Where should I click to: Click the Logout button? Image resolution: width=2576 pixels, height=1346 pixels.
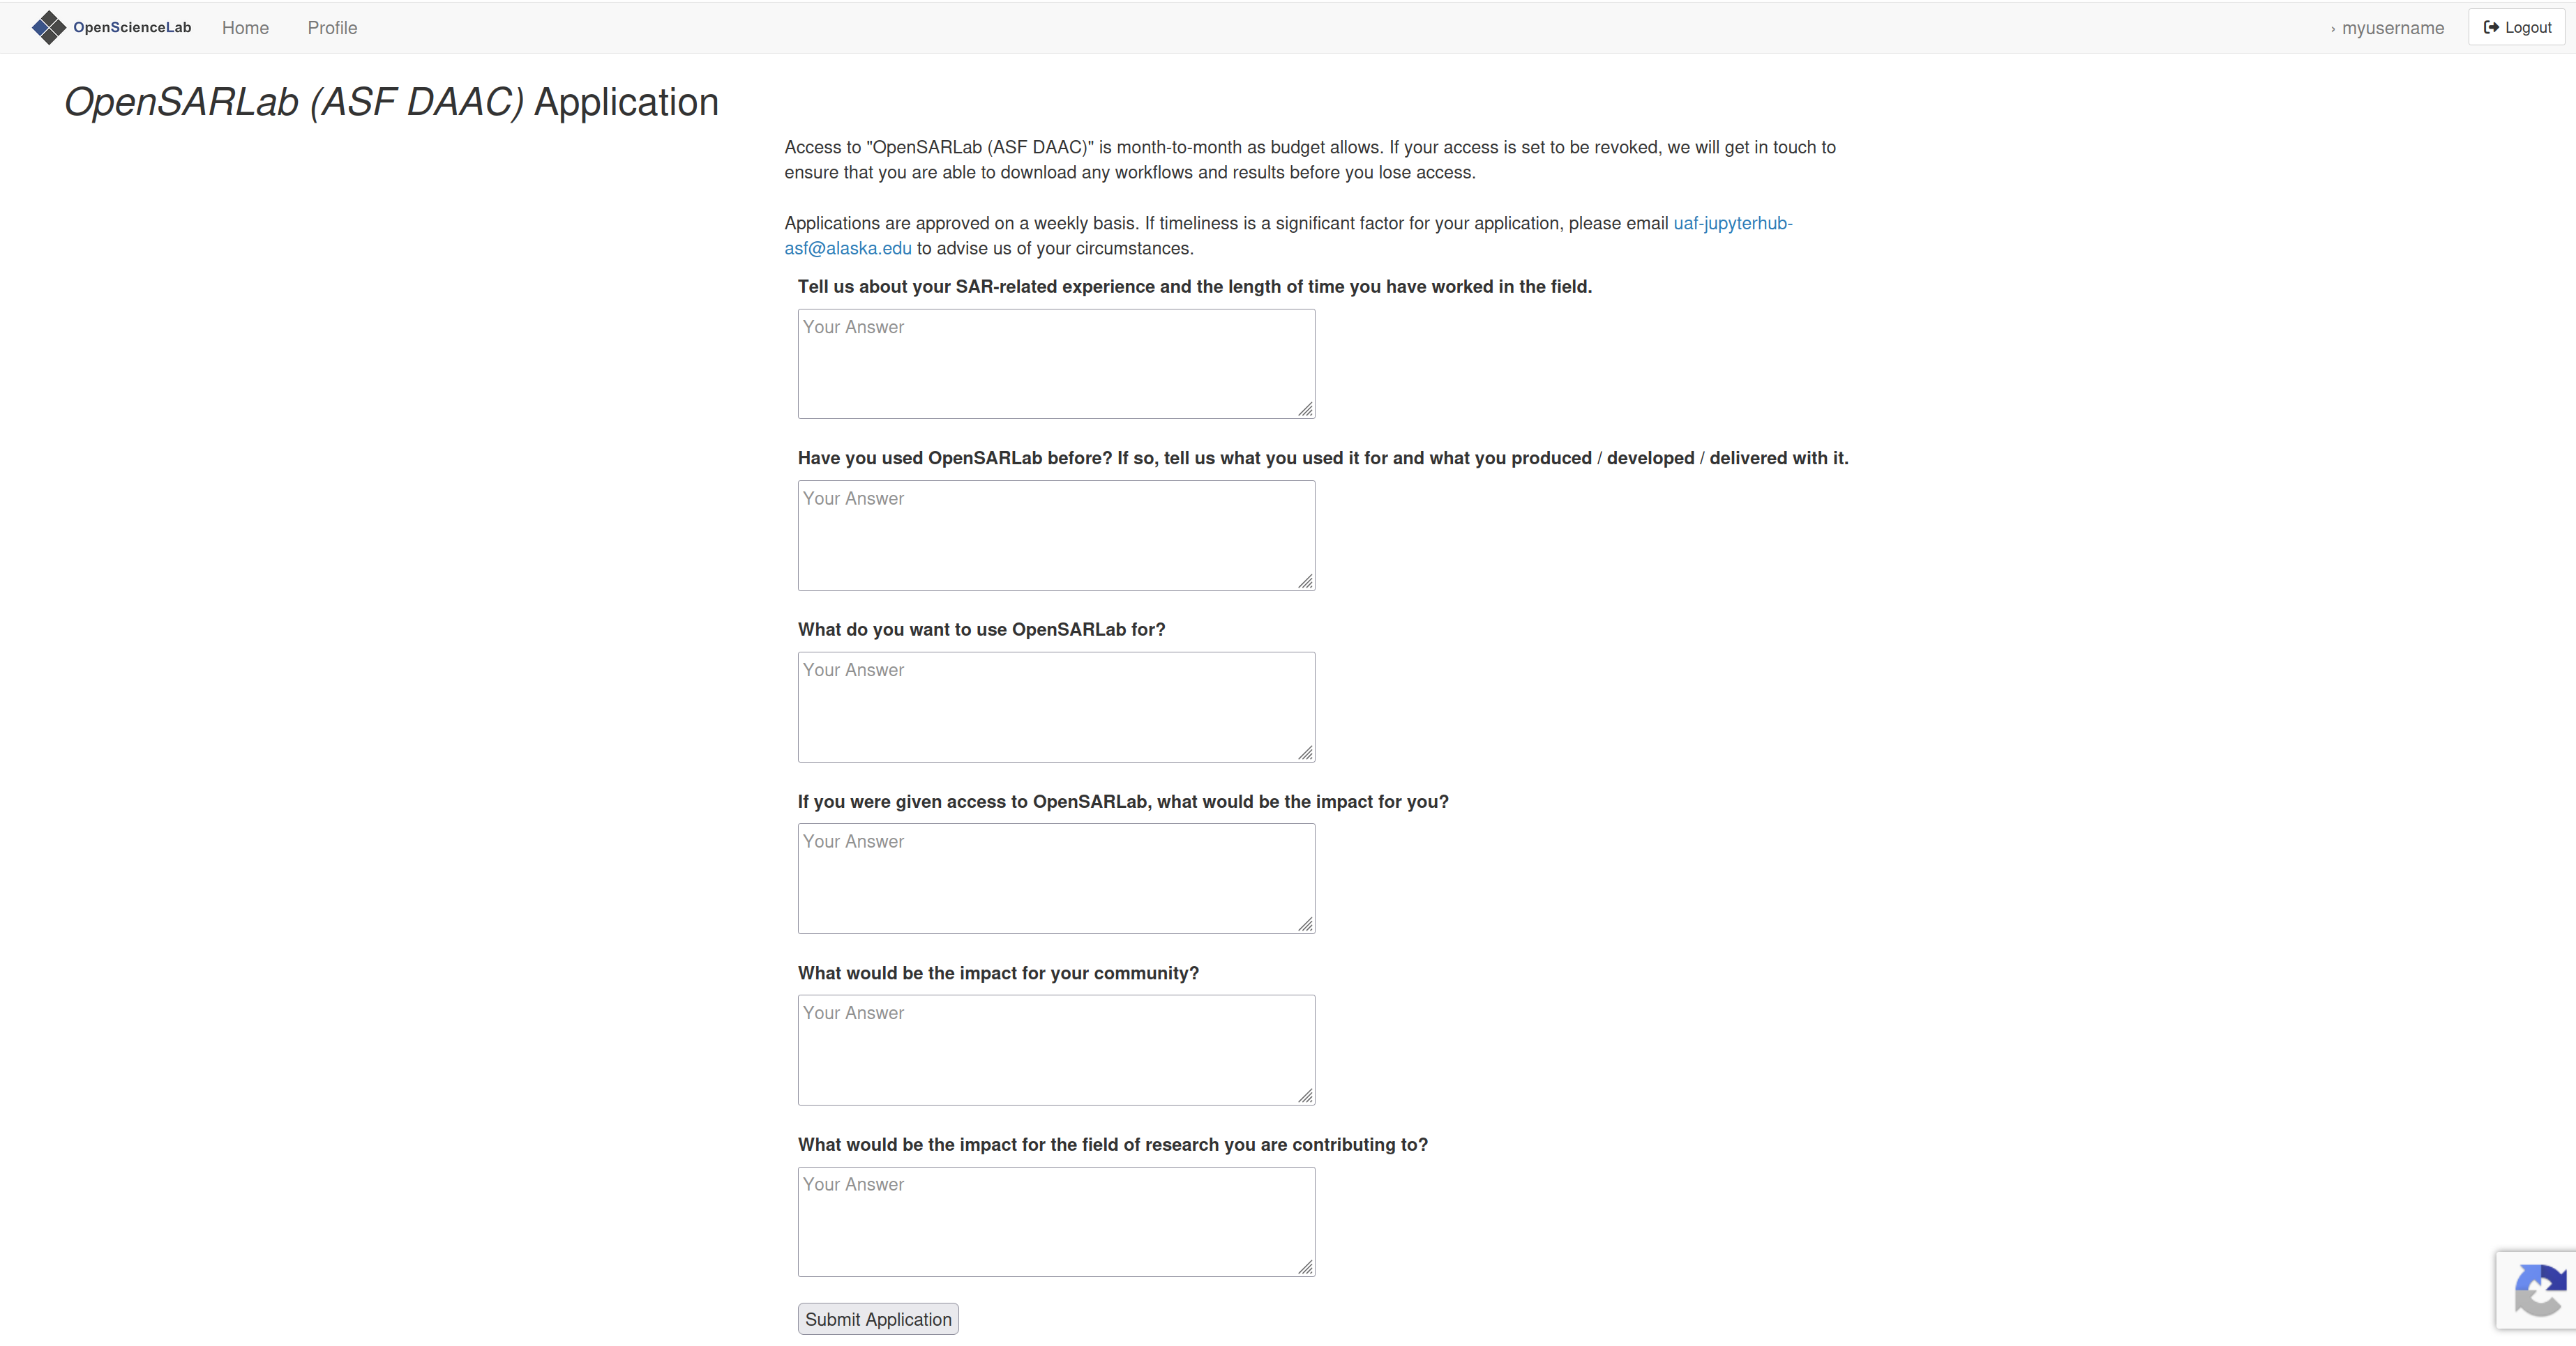pos(2517,27)
